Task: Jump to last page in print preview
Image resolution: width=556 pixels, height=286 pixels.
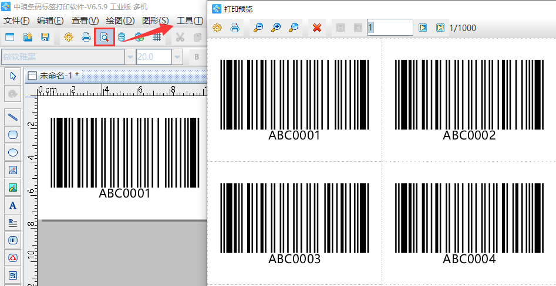Action: [440, 28]
